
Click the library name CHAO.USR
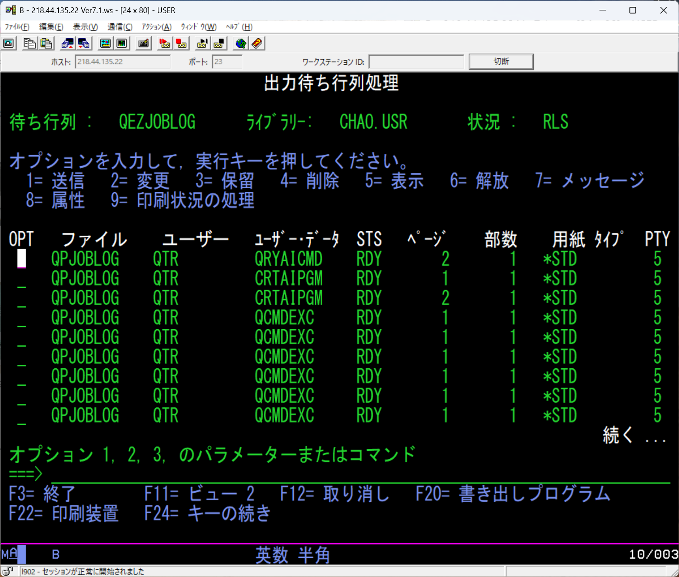tap(373, 122)
